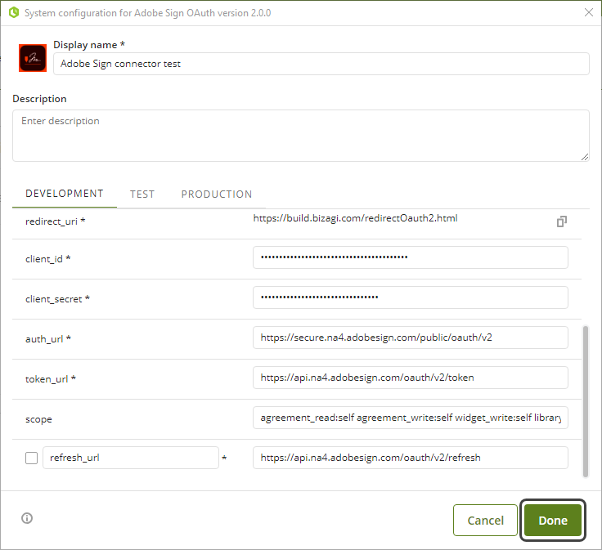Click the redirect_uri label
The width and height of the screenshot is (602, 550).
click(56, 221)
